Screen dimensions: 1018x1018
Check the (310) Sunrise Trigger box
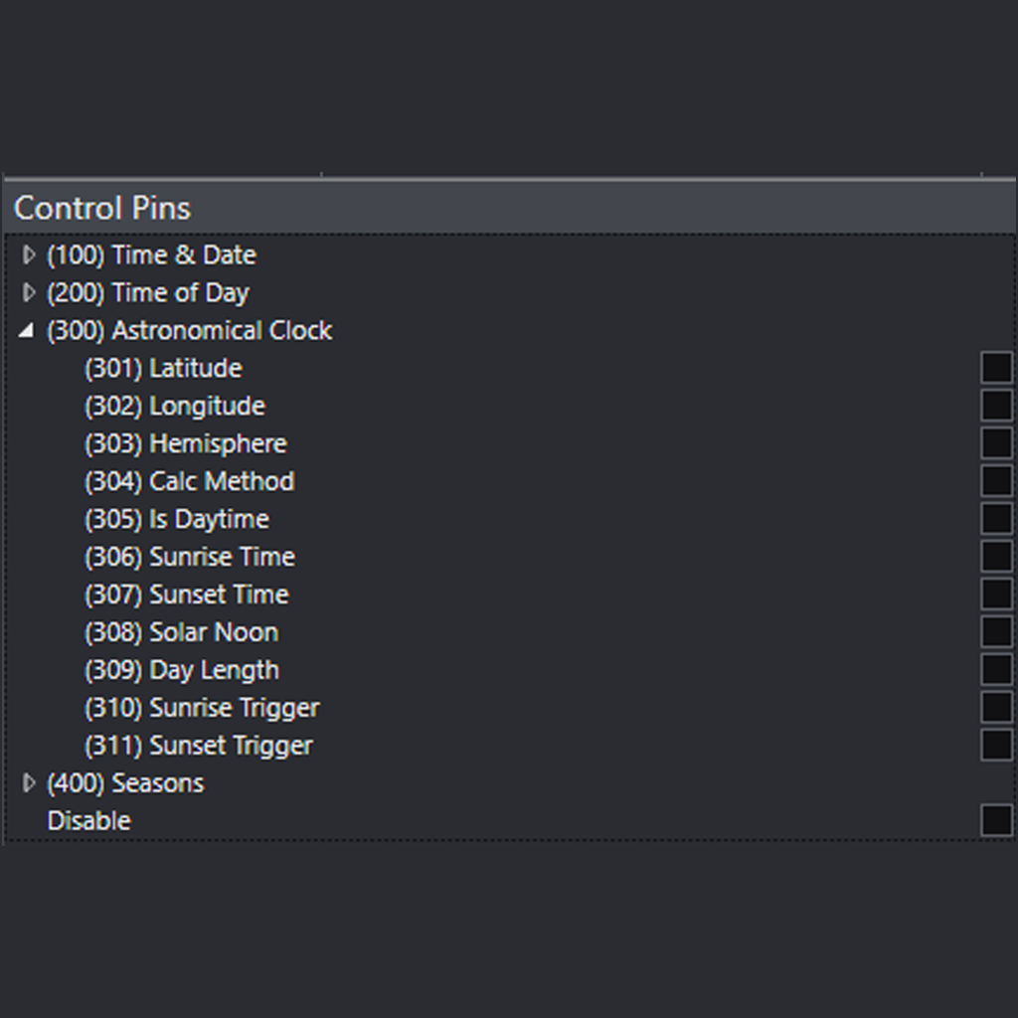click(995, 707)
